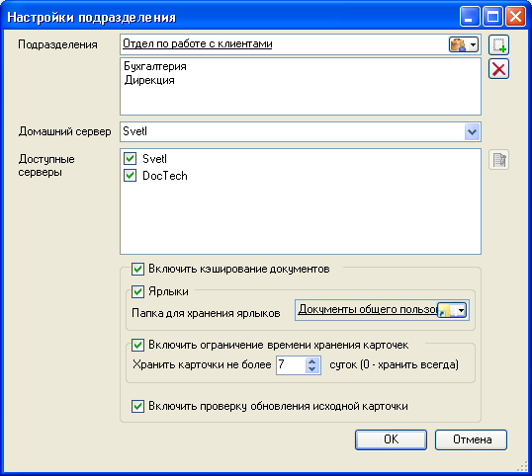Minimize the 'Настройки подразделения' window
Viewport: 532px width, 476px height.
470,16
